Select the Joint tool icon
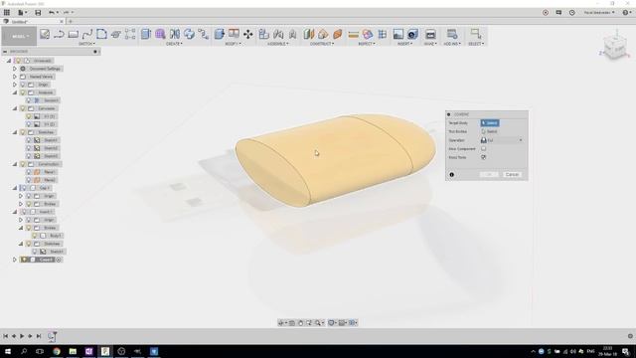The height and width of the screenshot is (358, 636). tap(278, 34)
